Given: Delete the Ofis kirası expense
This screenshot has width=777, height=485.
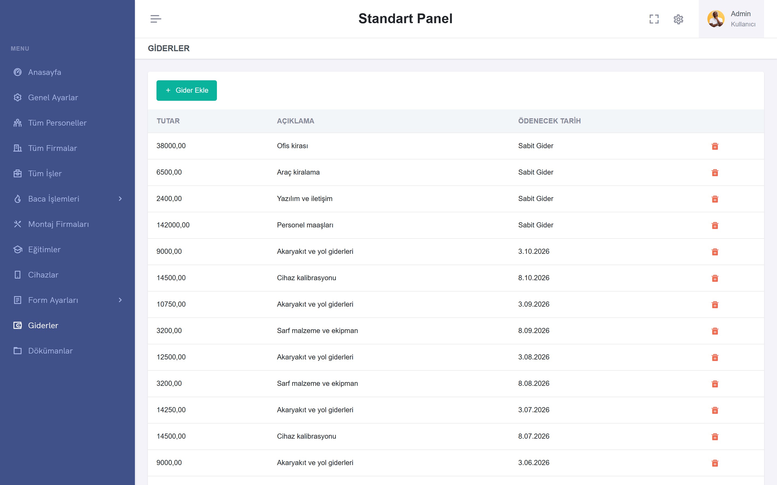Looking at the screenshot, I should click(715, 146).
